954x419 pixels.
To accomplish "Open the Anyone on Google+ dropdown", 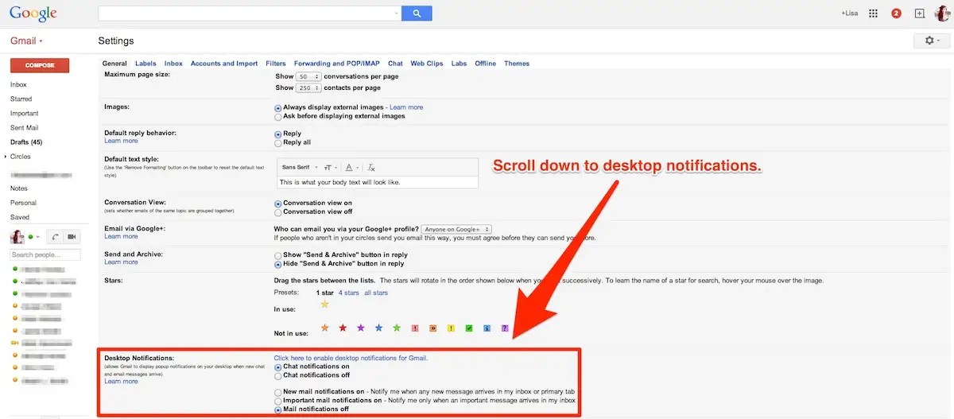I will point(457,229).
